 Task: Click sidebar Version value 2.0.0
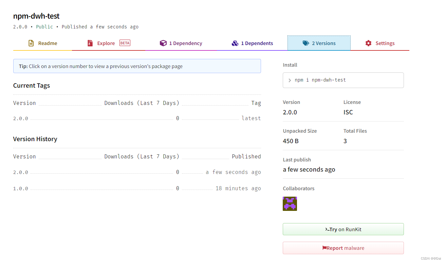tap(290, 112)
